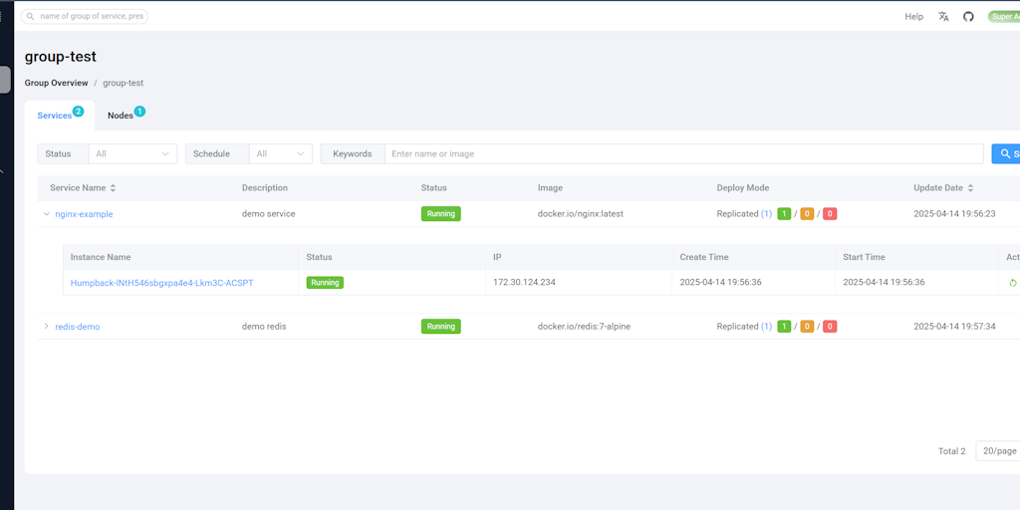Open Humpback-lNtH546sbgxpa4e4-Lkm3C-ACSPT instance link

click(x=162, y=283)
